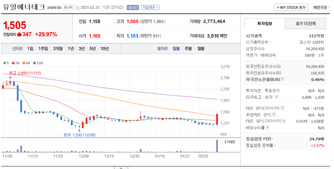The height and width of the screenshot is (169, 334).
Task: Click the help icon next to 52주최고 최저
Action: pyautogui.click(x=276, y=97)
